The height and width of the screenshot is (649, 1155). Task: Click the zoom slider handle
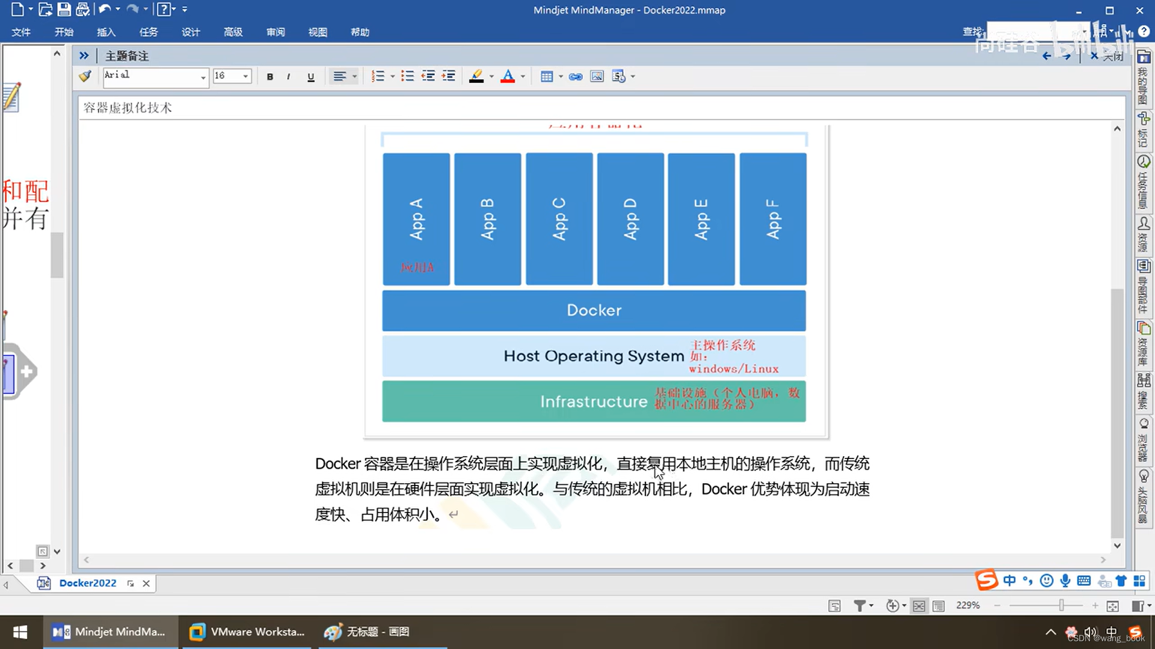pos(1062,605)
